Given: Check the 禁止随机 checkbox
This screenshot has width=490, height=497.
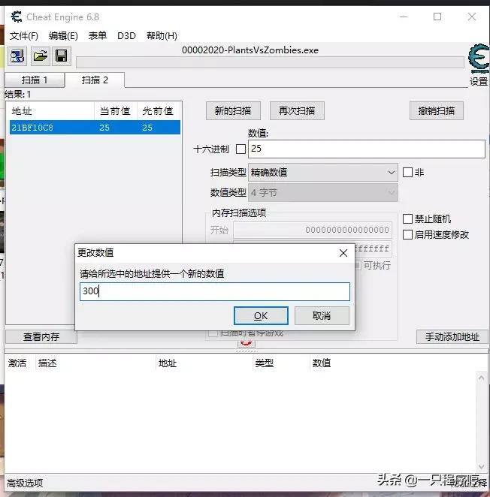Looking at the screenshot, I should pos(407,218).
